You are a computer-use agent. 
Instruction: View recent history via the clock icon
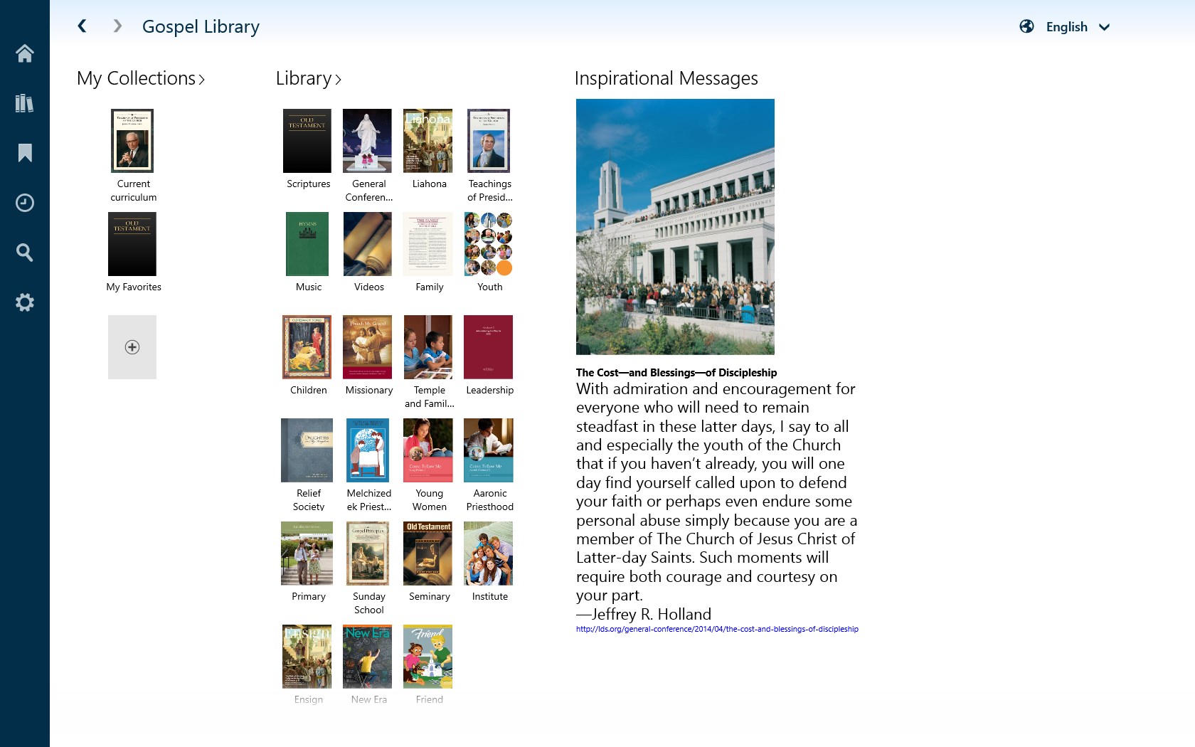tap(25, 203)
